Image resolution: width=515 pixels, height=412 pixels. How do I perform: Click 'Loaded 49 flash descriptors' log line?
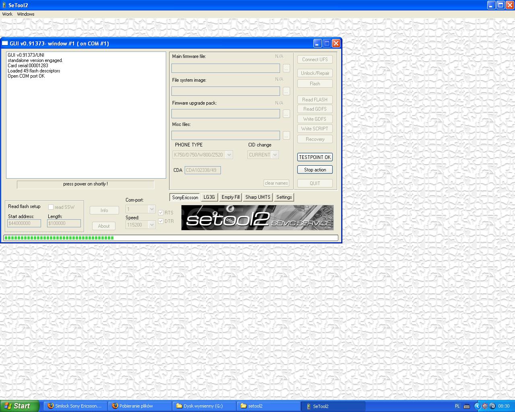(34, 71)
